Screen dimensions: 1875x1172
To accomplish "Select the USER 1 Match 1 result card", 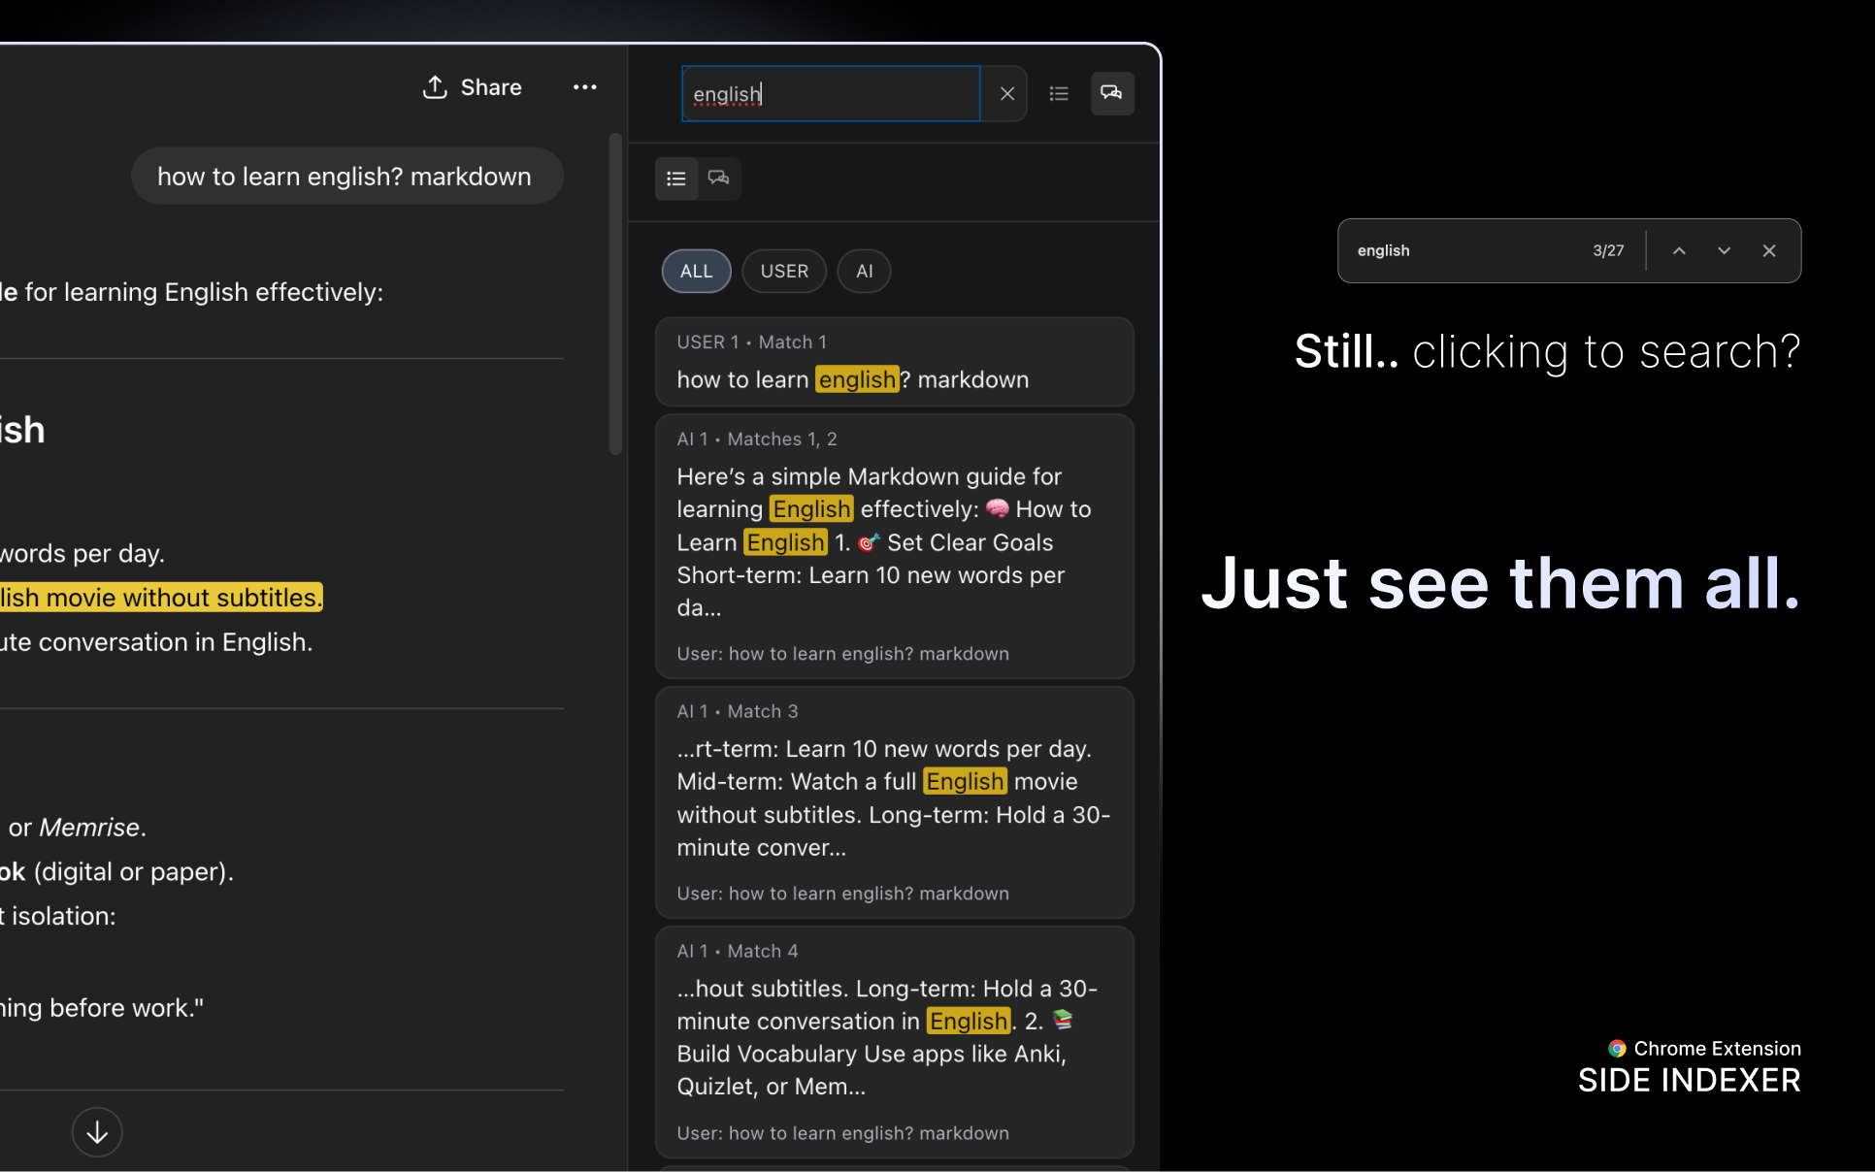I will point(894,362).
